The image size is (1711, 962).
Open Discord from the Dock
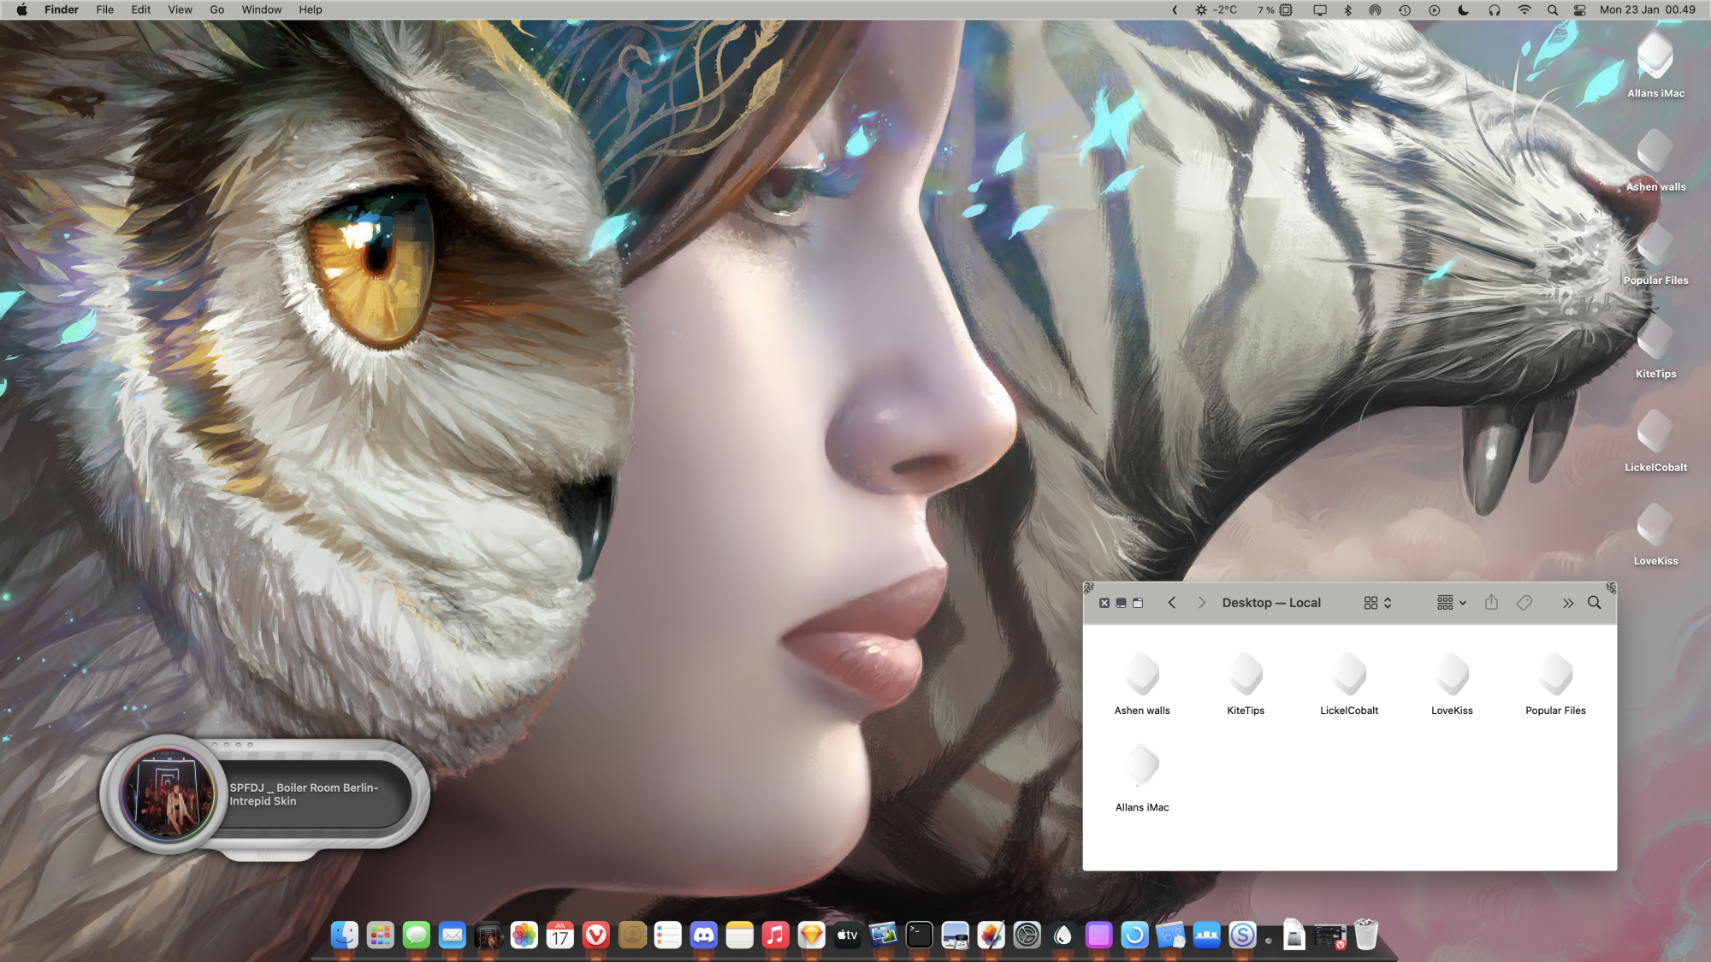point(704,935)
